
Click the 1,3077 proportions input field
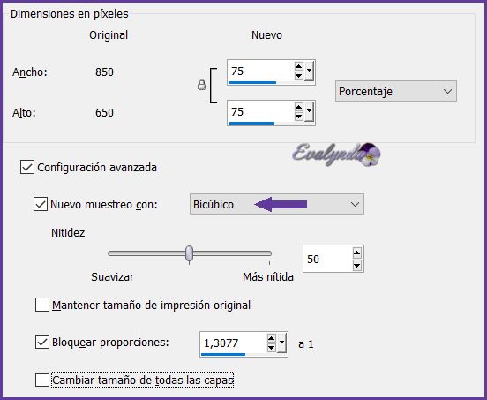click(x=233, y=343)
